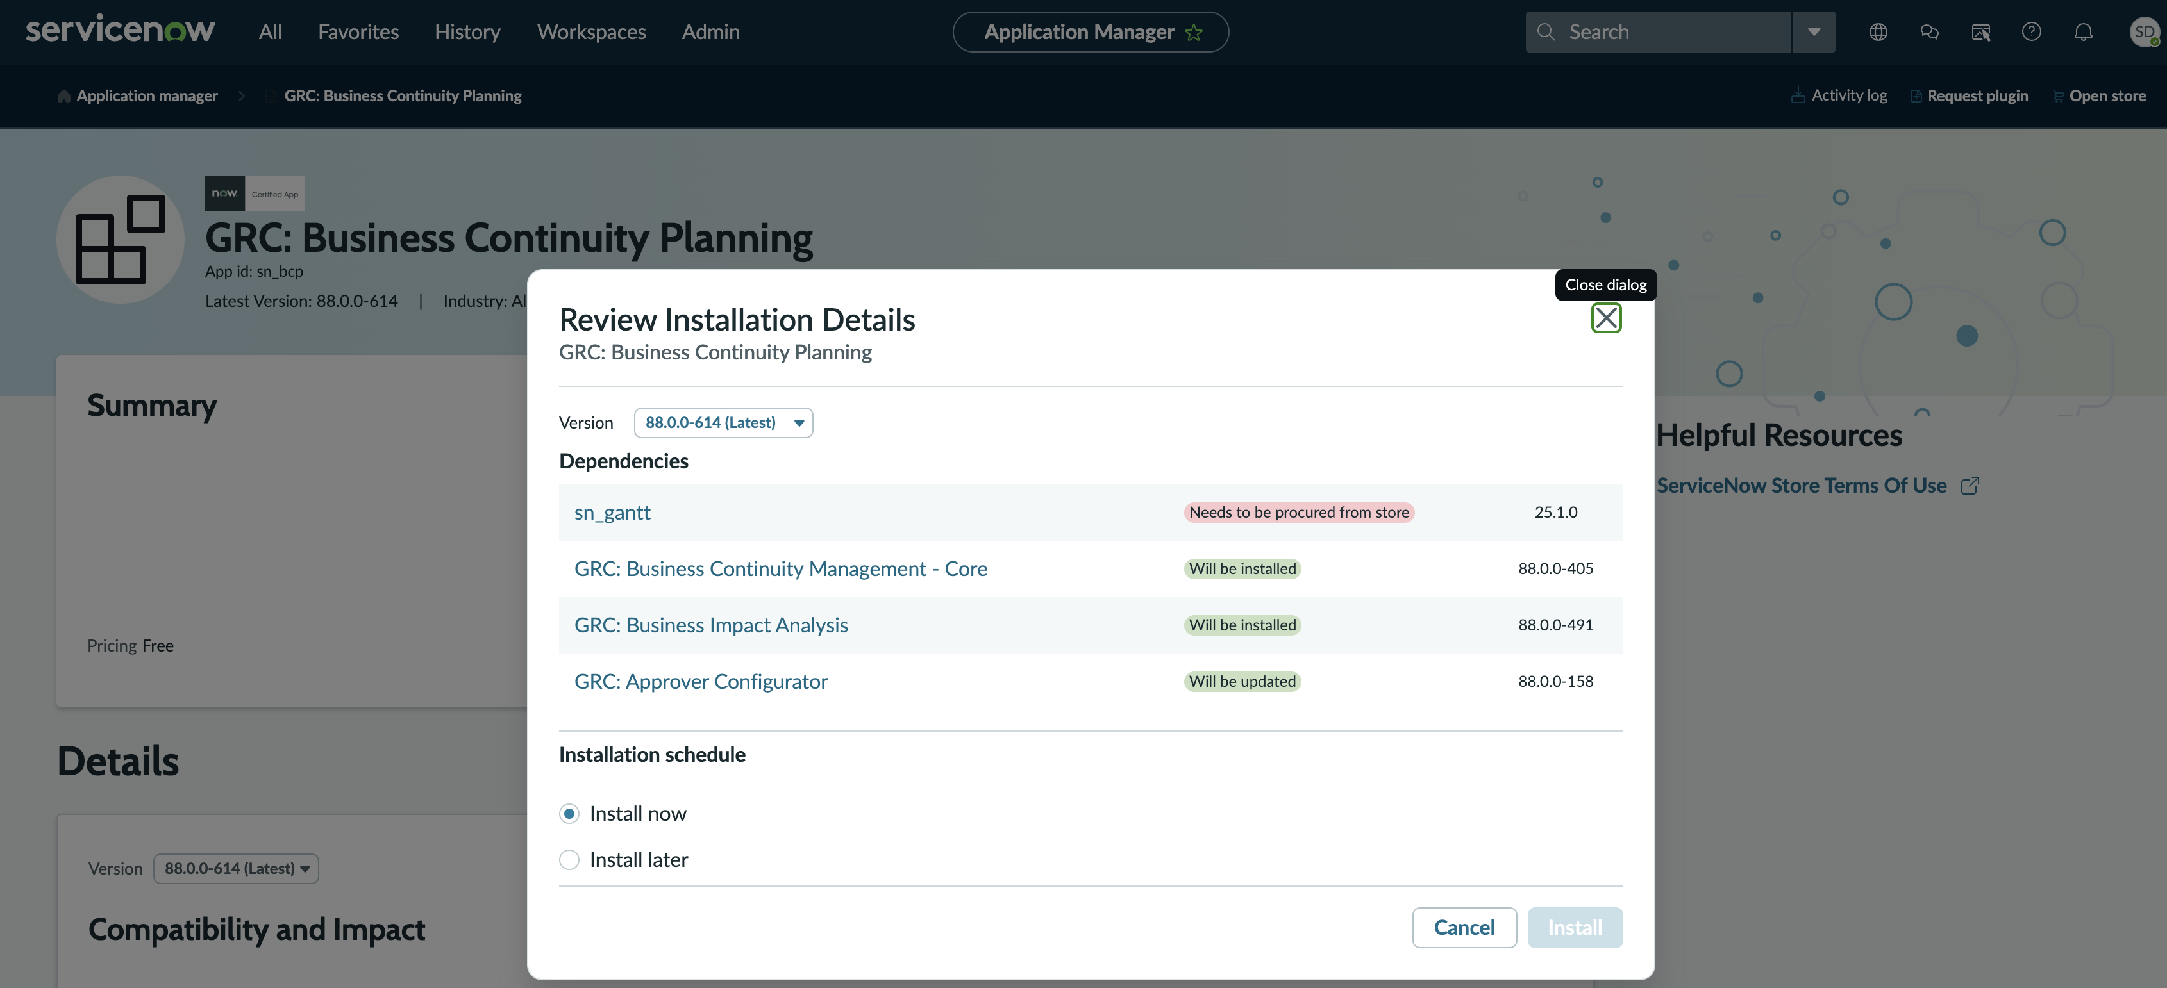Open ServiceNow Store Terms Of Use link
Screen dimensions: 2167x988
point(1801,485)
